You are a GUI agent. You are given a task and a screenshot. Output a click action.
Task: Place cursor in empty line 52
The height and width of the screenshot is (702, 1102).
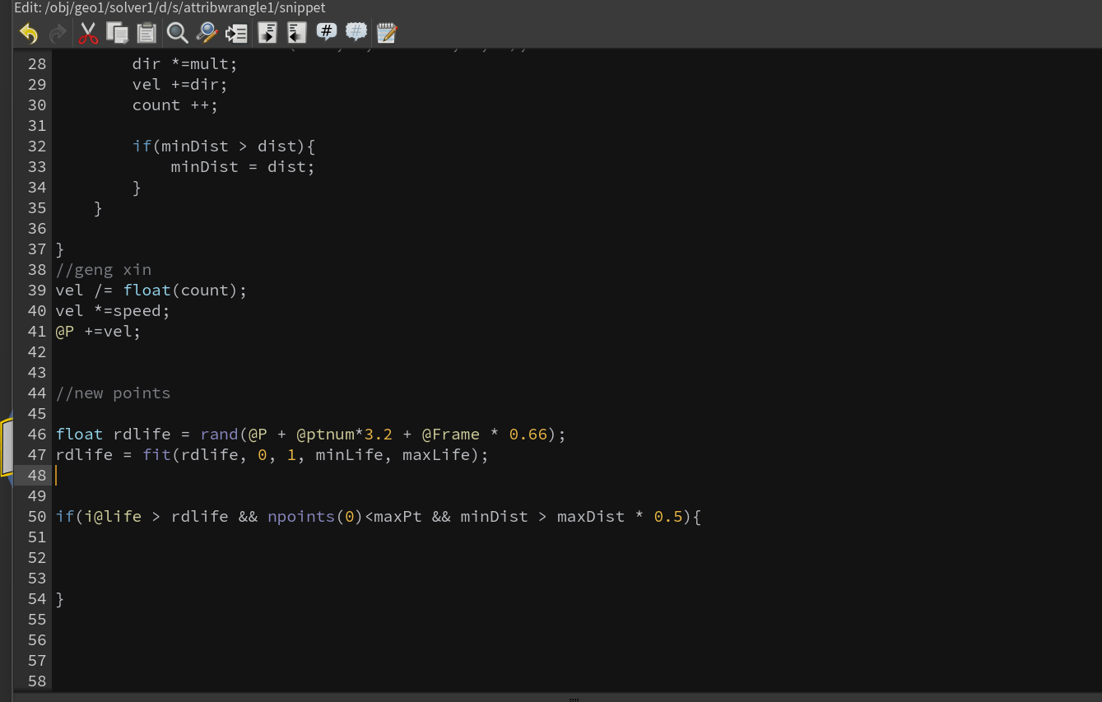click(x=576, y=557)
